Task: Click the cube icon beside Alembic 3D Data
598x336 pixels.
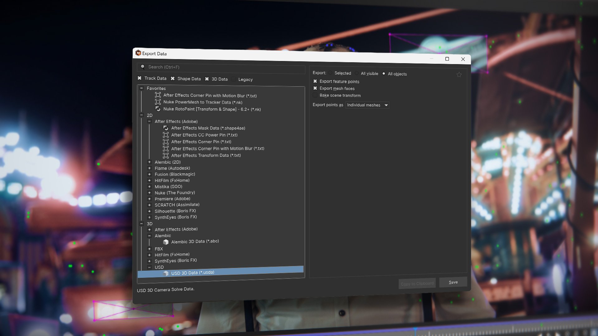Action: coord(166,241)
